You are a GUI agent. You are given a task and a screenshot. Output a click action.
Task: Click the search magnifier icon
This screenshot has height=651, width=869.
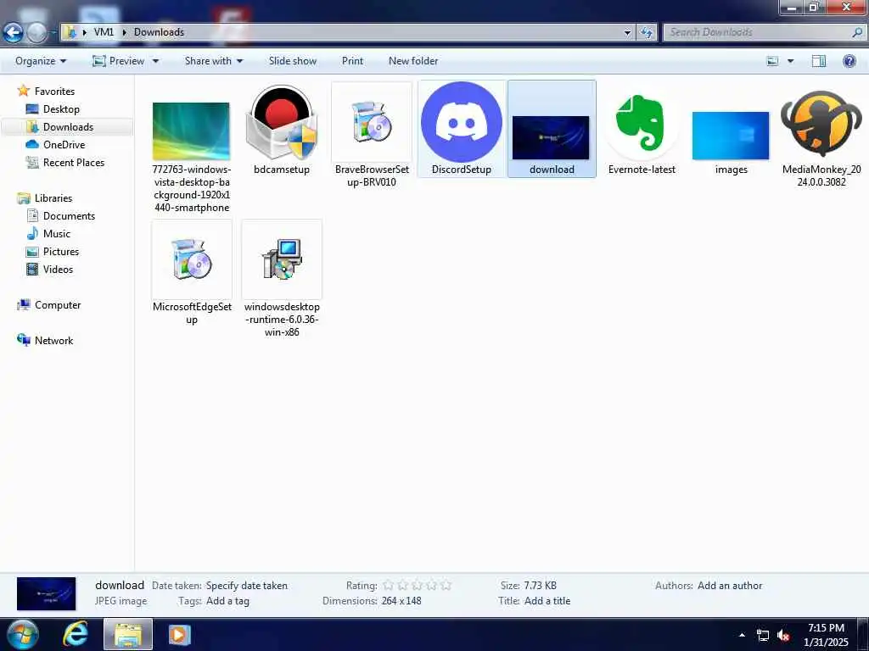[x=857, y=32]
